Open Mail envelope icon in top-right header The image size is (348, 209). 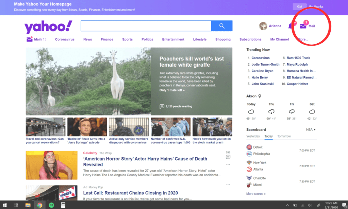tap(303, 26)
